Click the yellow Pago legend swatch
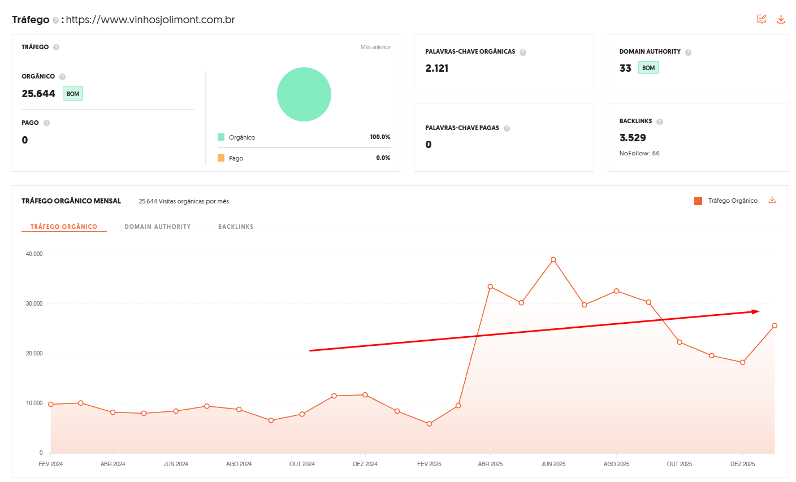This screenshot has width=796, height=482. [221, 158]
